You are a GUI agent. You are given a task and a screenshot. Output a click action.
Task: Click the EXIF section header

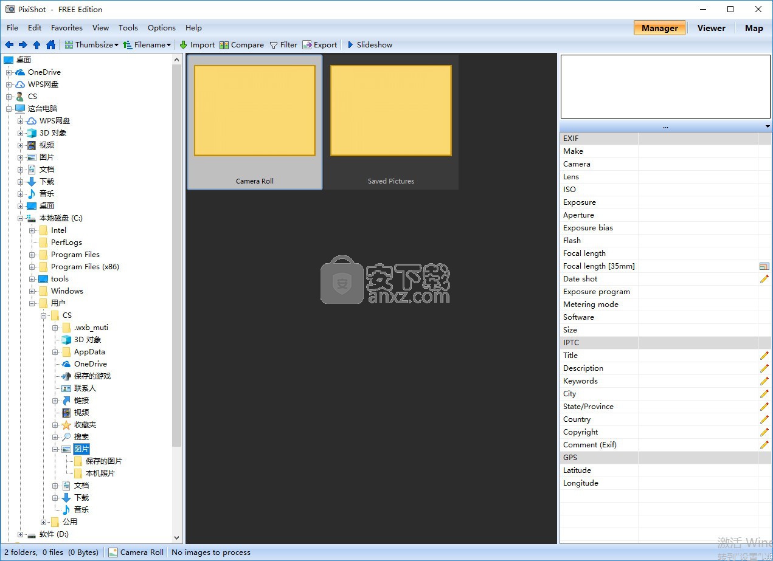pos(666,139)
